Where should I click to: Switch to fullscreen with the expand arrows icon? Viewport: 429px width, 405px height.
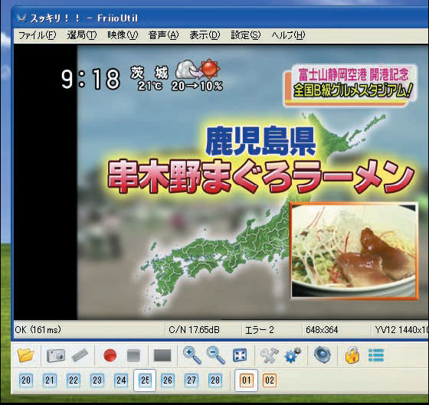tap(240, 355)
